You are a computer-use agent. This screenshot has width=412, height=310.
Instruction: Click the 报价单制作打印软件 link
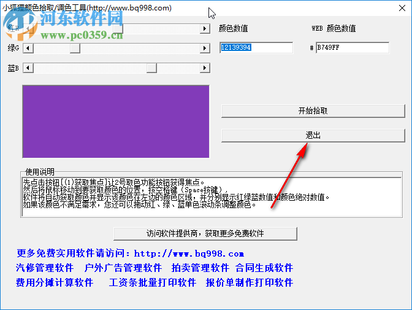click(x=250, y=282)
